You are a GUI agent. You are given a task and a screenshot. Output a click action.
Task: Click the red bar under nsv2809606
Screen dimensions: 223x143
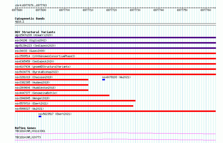(52, 90)
